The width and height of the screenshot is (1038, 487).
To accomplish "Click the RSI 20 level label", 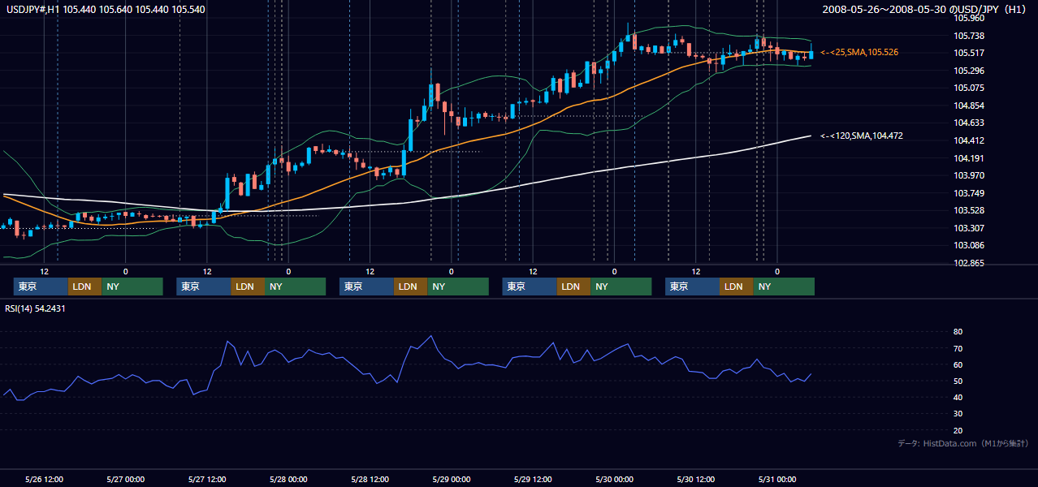I will click(958, 430).
